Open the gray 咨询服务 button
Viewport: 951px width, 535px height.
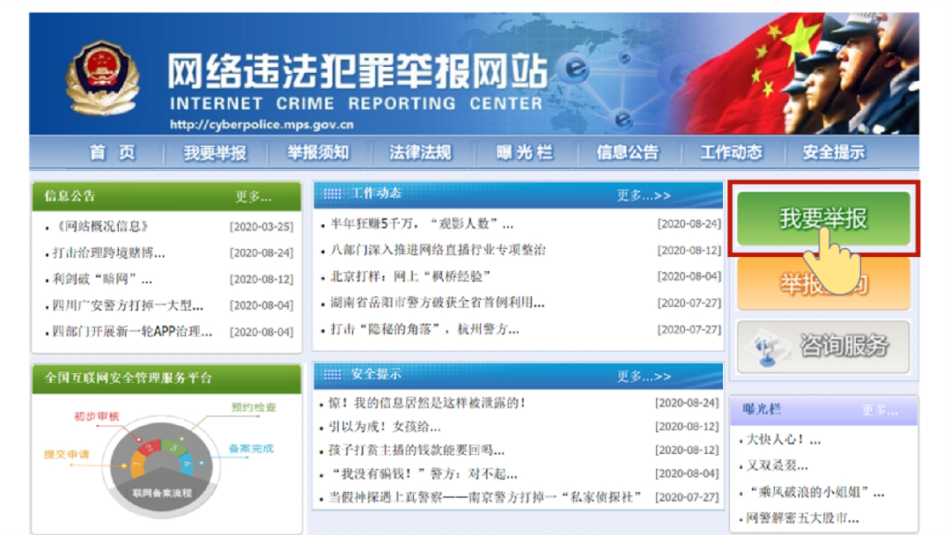pyautogui.click(x=823, y=347)
